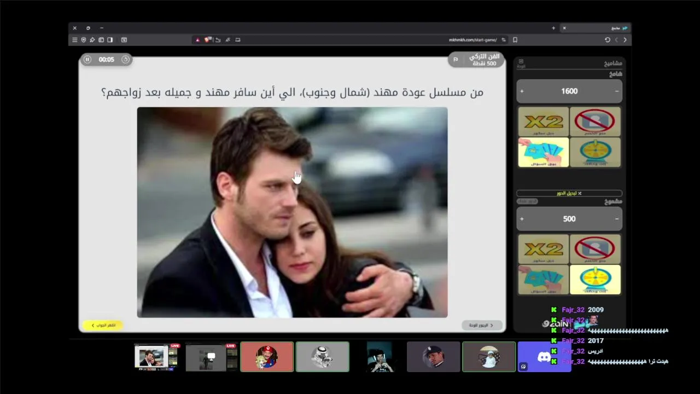This screenshot has height=394, width=700.
Task: Select the participant wearing white headdress avatar
Action: click(323, 357)
